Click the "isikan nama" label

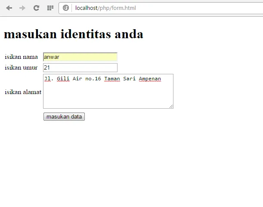21,57
